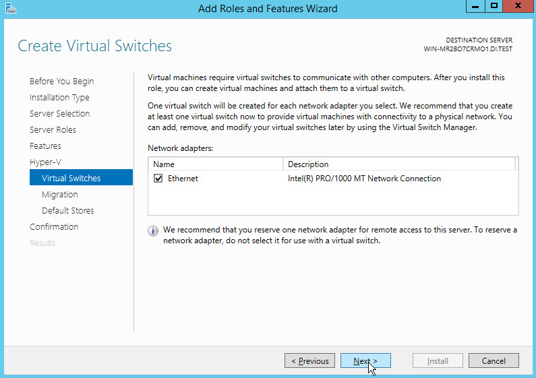Maximize the wizard window
The image size is (536, 378).
[494, 6]
